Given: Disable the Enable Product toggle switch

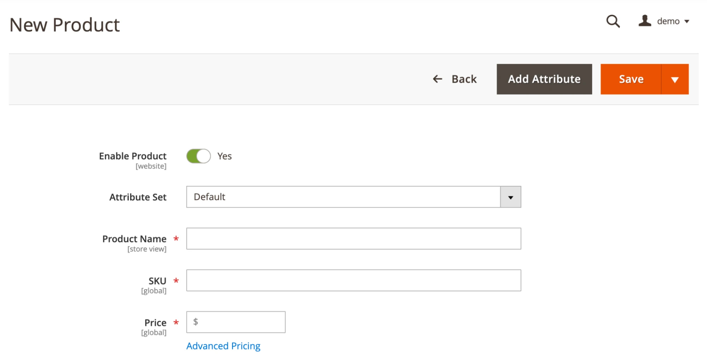Looking at the screenshot, I should [198, 156].
